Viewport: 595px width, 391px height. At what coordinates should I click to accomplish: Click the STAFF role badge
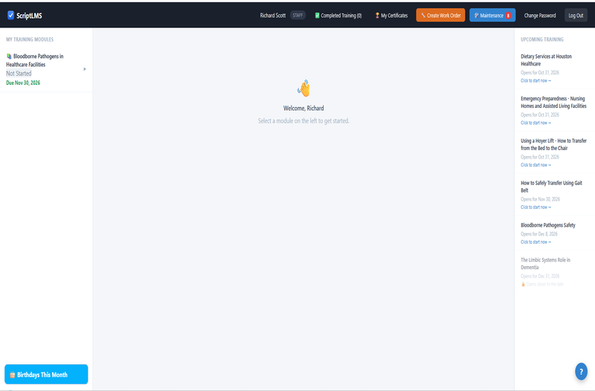(298, 16)
